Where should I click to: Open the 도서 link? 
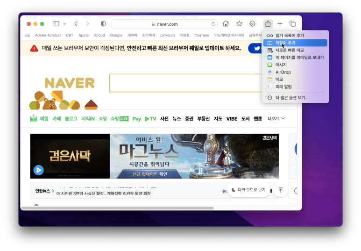point(246,119)
